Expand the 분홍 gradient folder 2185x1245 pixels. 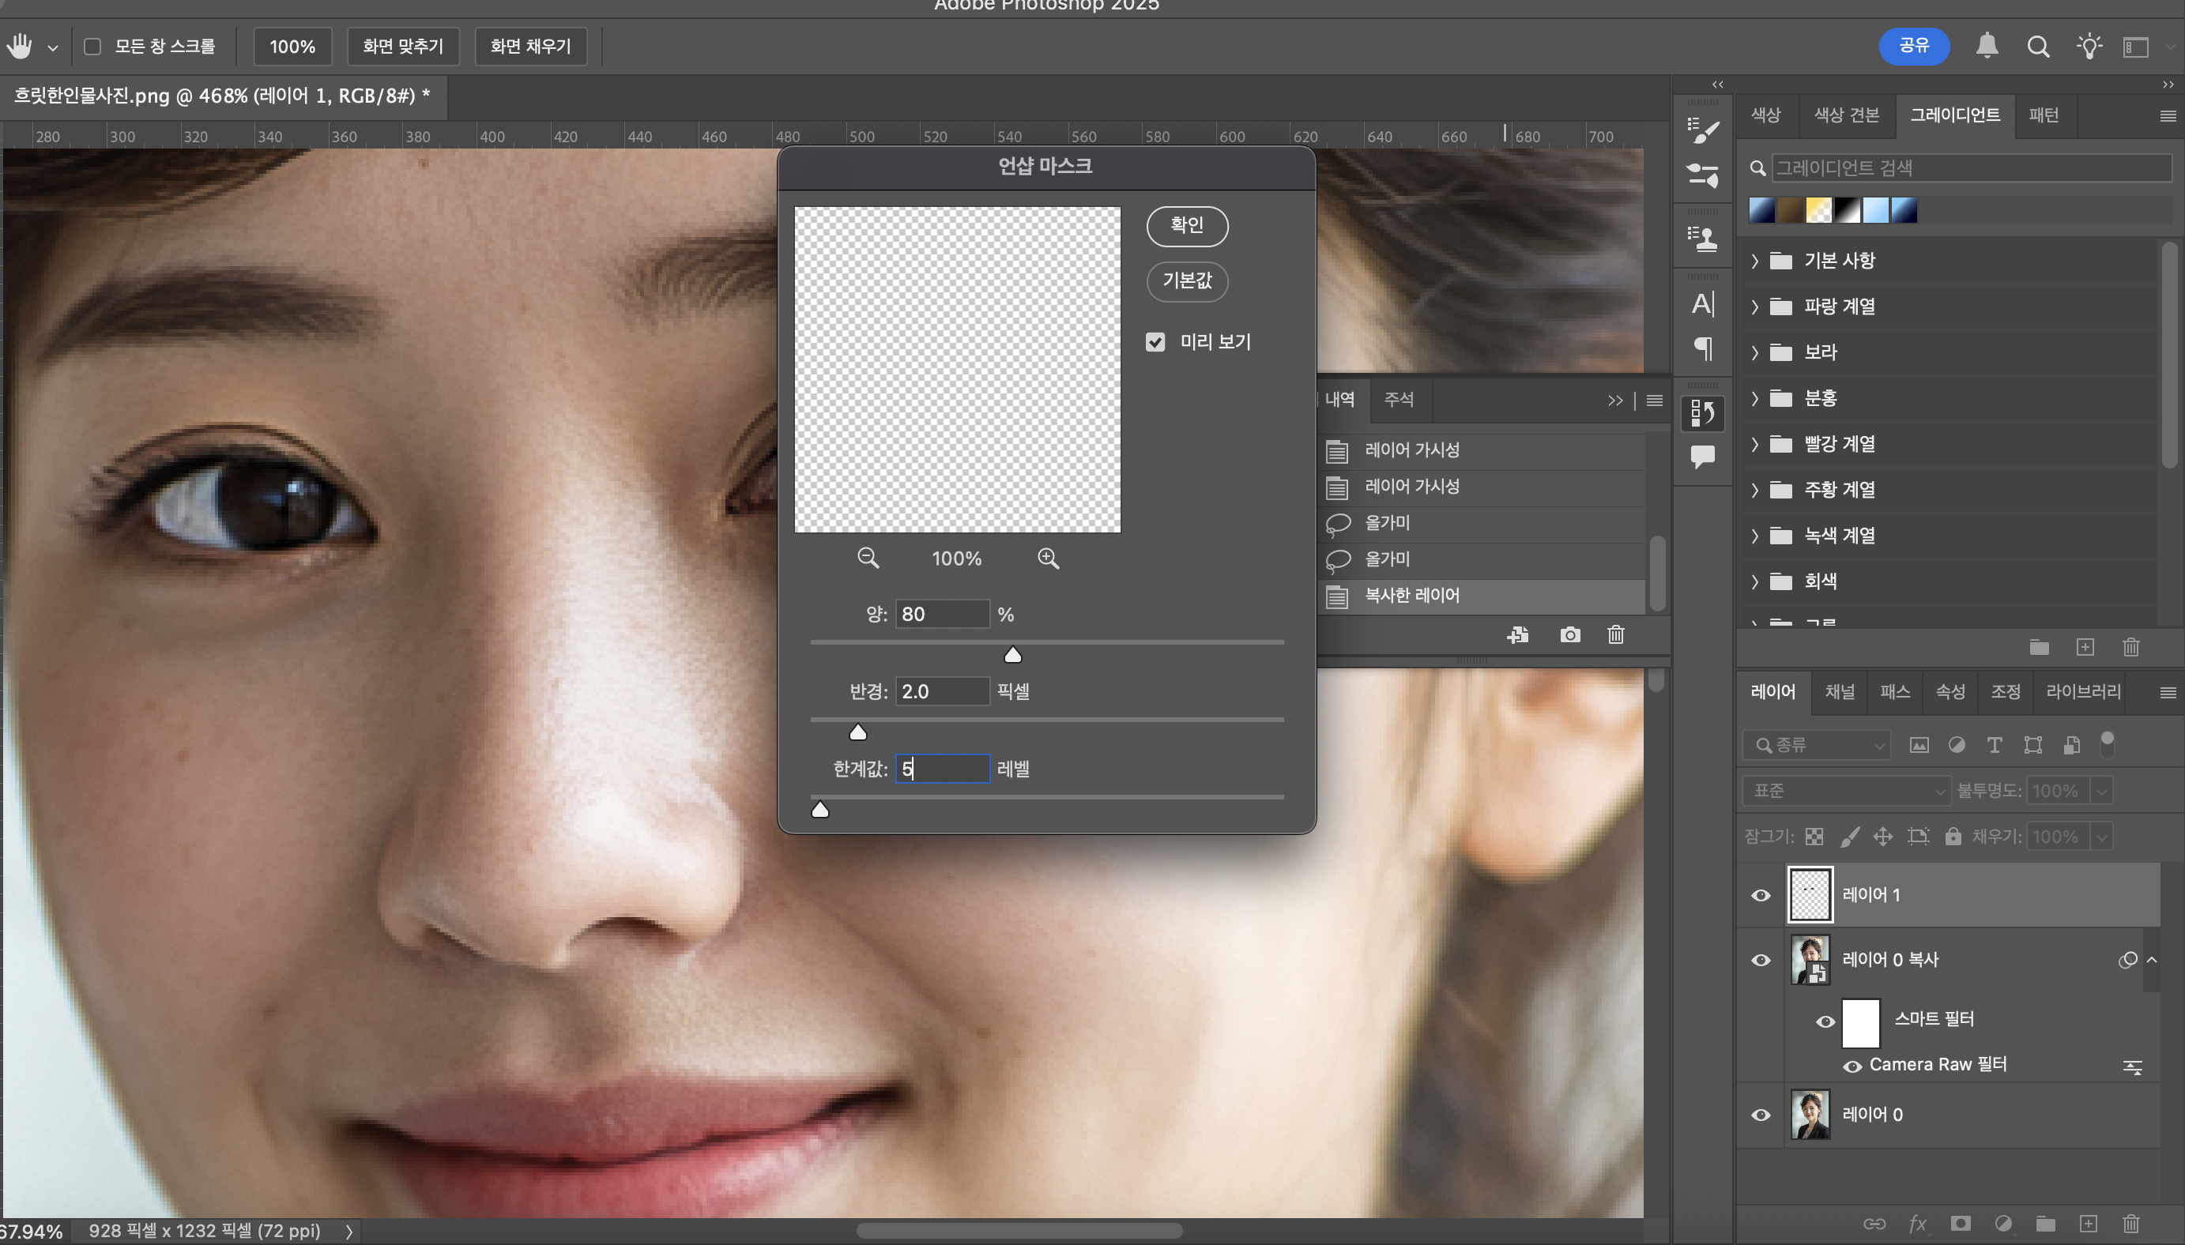click(x=1755, y=397)
